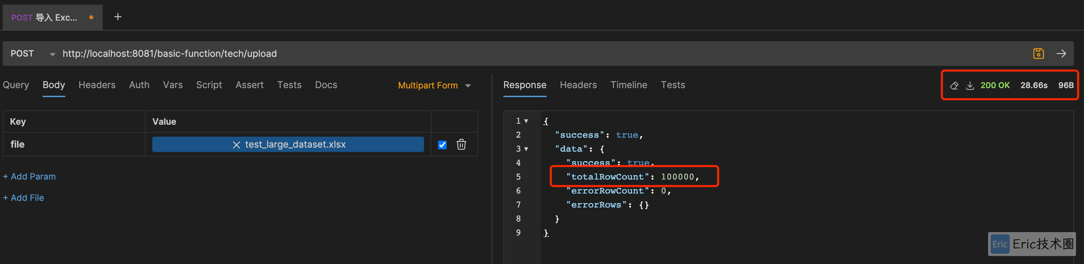
Task: Open a new request tab with the plus icon
Action: (118, 17)
